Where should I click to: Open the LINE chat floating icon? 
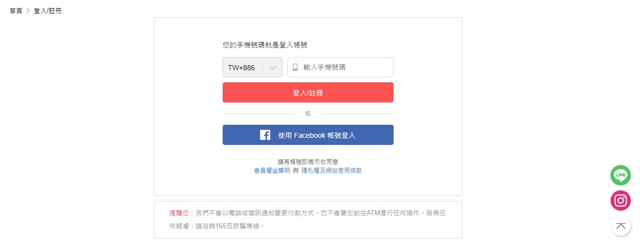point(620,175)
